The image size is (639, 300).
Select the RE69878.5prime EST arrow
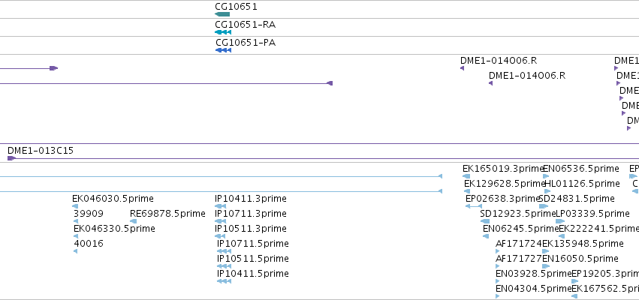tap(133, 221)
